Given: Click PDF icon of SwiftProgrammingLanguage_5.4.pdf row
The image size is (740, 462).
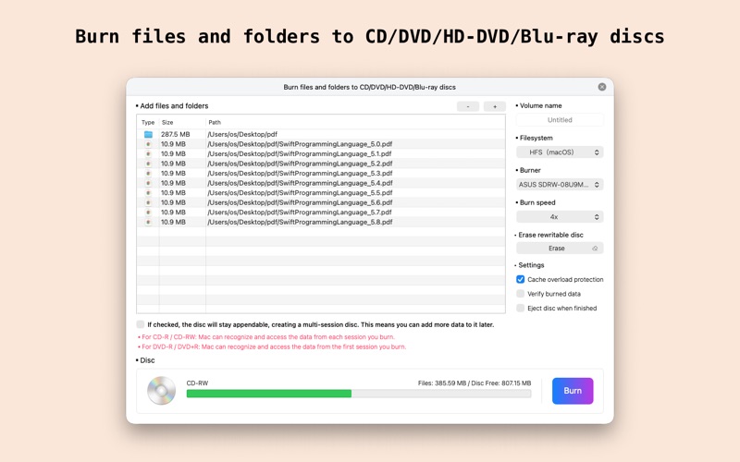Looking at the screenshot, I should tap(148, 183).
